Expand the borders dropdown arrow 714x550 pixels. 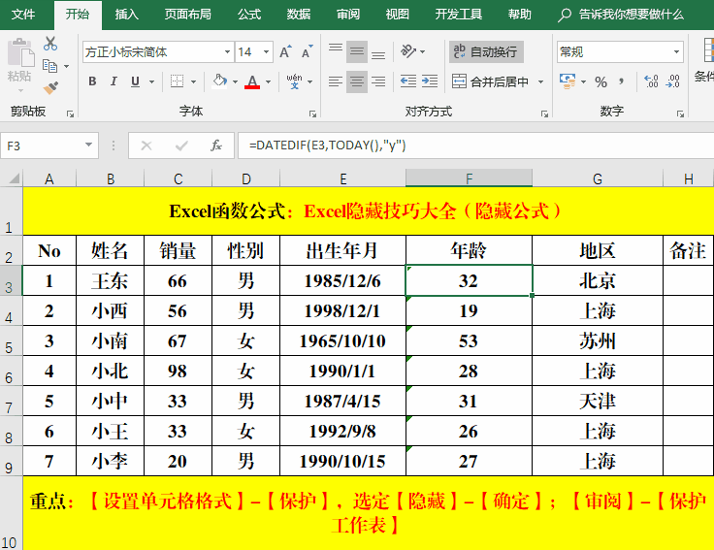pyautogui.click(x=193, y=82)
